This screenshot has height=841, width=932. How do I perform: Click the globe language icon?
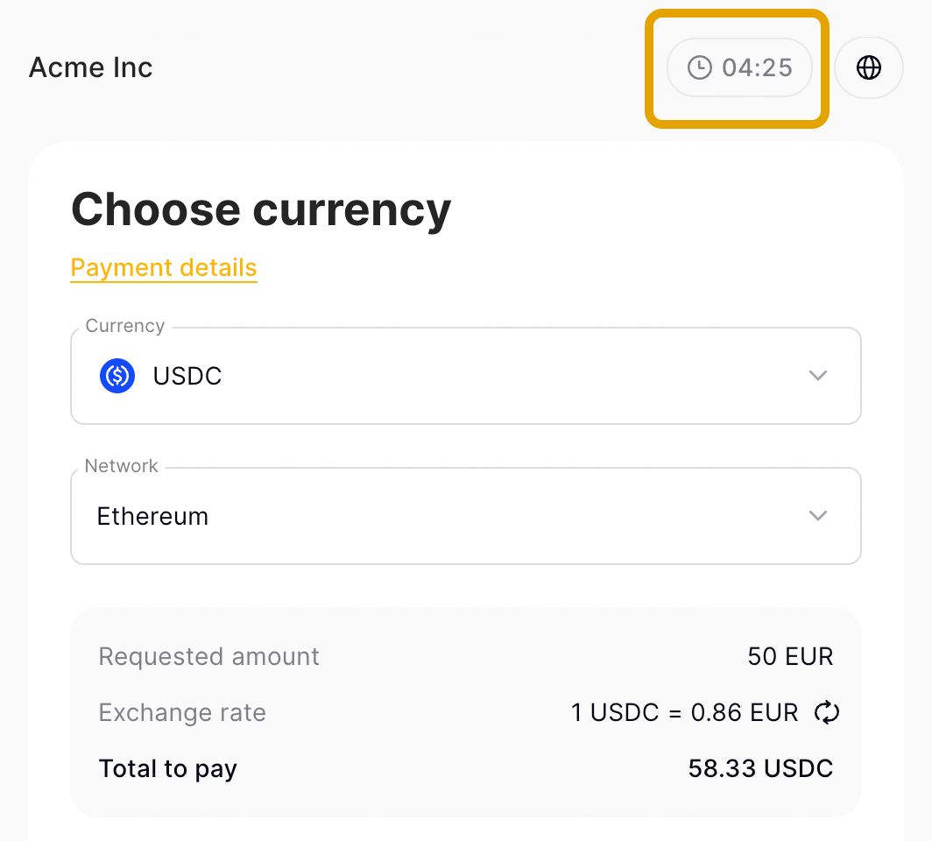868,67
